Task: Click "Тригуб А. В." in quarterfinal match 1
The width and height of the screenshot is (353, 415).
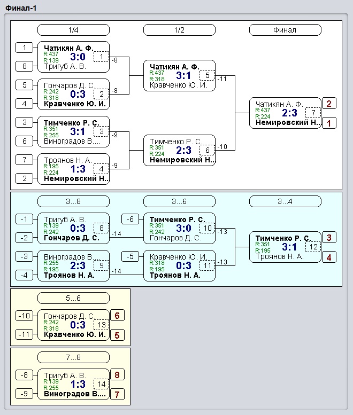Action: [65, 66]
